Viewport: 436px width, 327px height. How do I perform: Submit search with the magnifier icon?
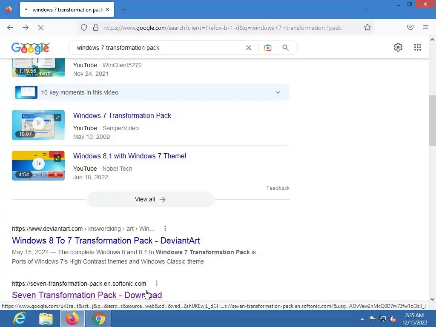click(x=285, y=48)
